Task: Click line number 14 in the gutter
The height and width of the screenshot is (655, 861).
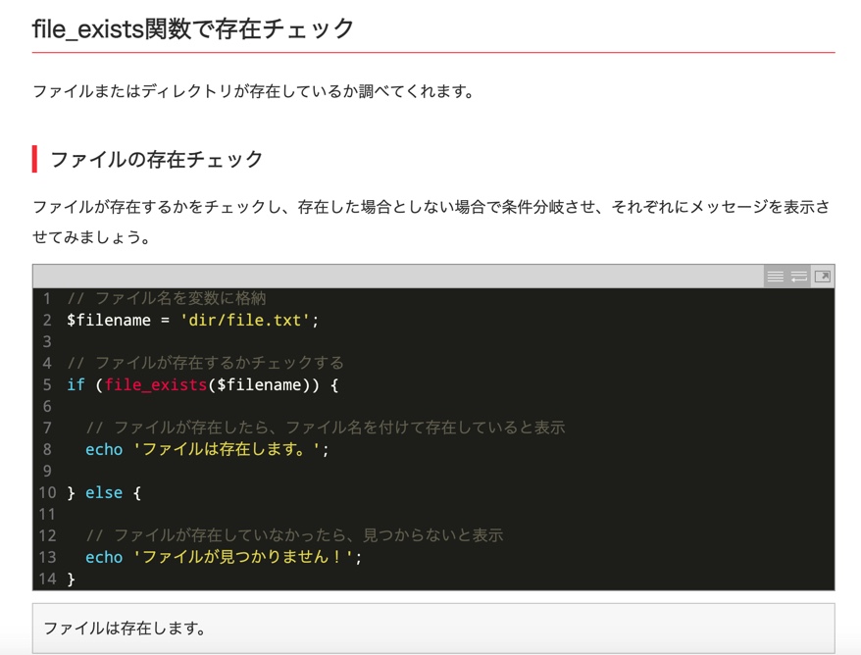Action: [x=46, y=579]
